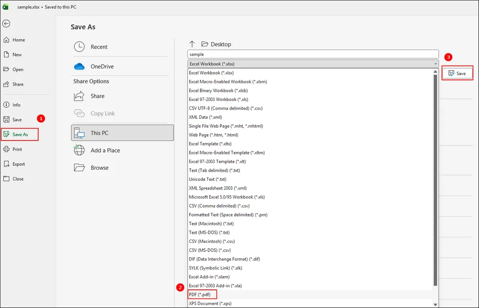This screenshot has width=479, height=308.
Task: Select Text (Macintosh) (*.txt)
Action: point(311,223)
